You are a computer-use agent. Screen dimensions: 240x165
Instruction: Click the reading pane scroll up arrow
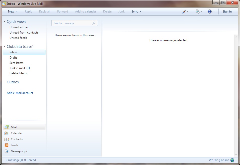236,37
